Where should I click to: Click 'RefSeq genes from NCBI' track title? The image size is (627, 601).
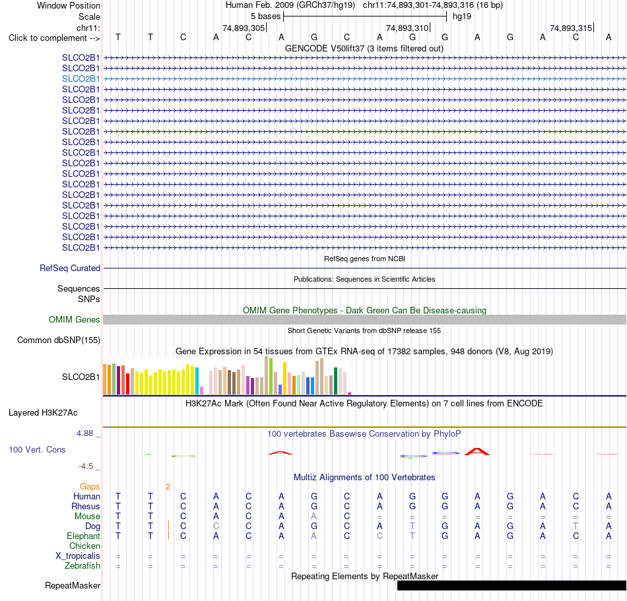tap(364, 259)
